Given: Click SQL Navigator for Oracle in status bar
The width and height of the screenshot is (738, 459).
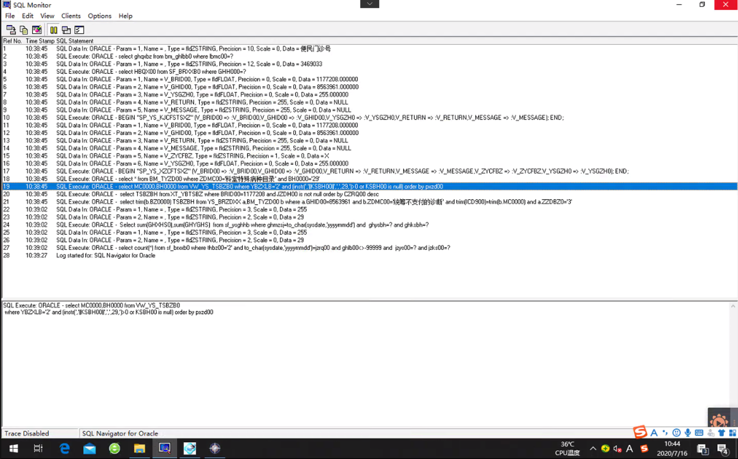Looking at the screenshot, I should 120,433.
